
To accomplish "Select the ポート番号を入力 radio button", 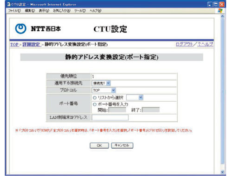I will (95, 104).
